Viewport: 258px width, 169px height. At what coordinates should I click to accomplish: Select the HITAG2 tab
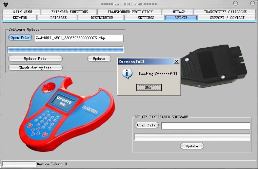178,12
